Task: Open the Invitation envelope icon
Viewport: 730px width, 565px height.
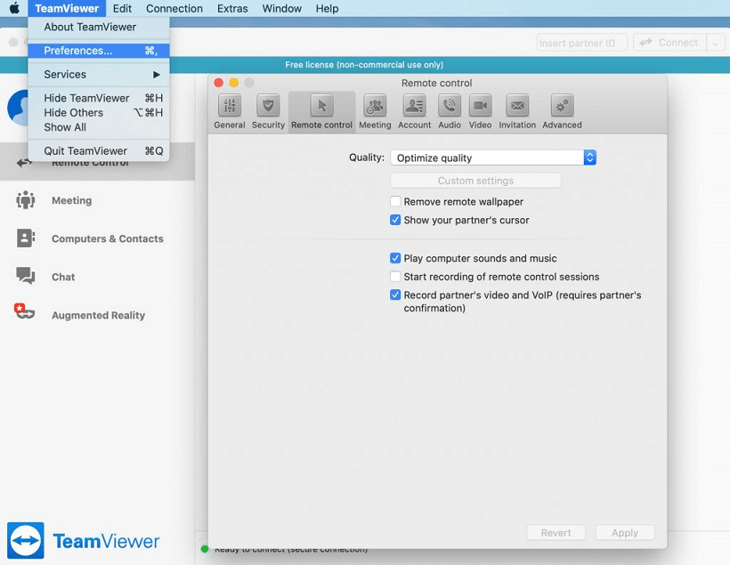Action: 517,107
